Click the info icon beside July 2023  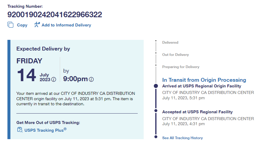[54, 79]
